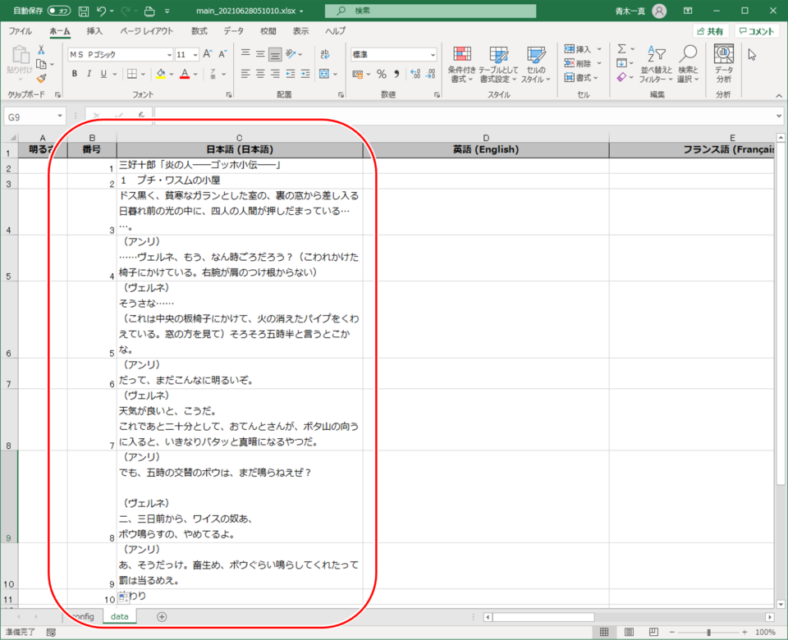Viewport: 788px width, 640px height.
Task: Click the コメント (Comments) button
Action: pyautogui.click(x=756, y=31)
